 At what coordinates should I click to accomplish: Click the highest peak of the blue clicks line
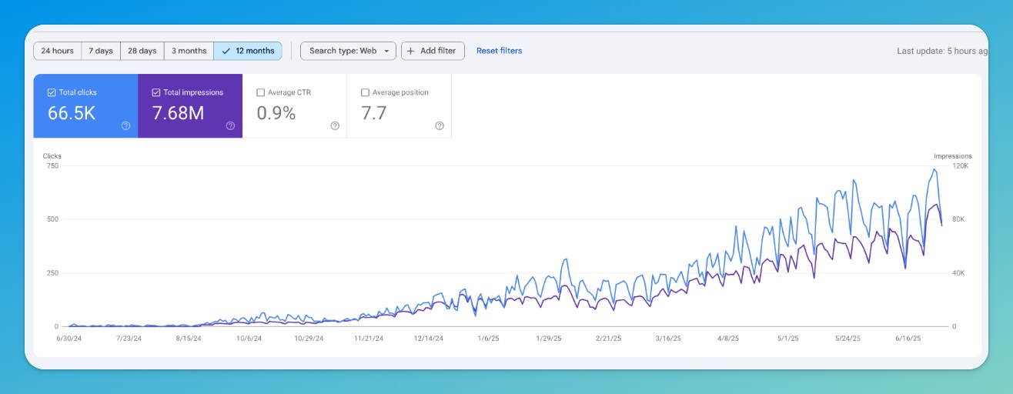(934, 169)
